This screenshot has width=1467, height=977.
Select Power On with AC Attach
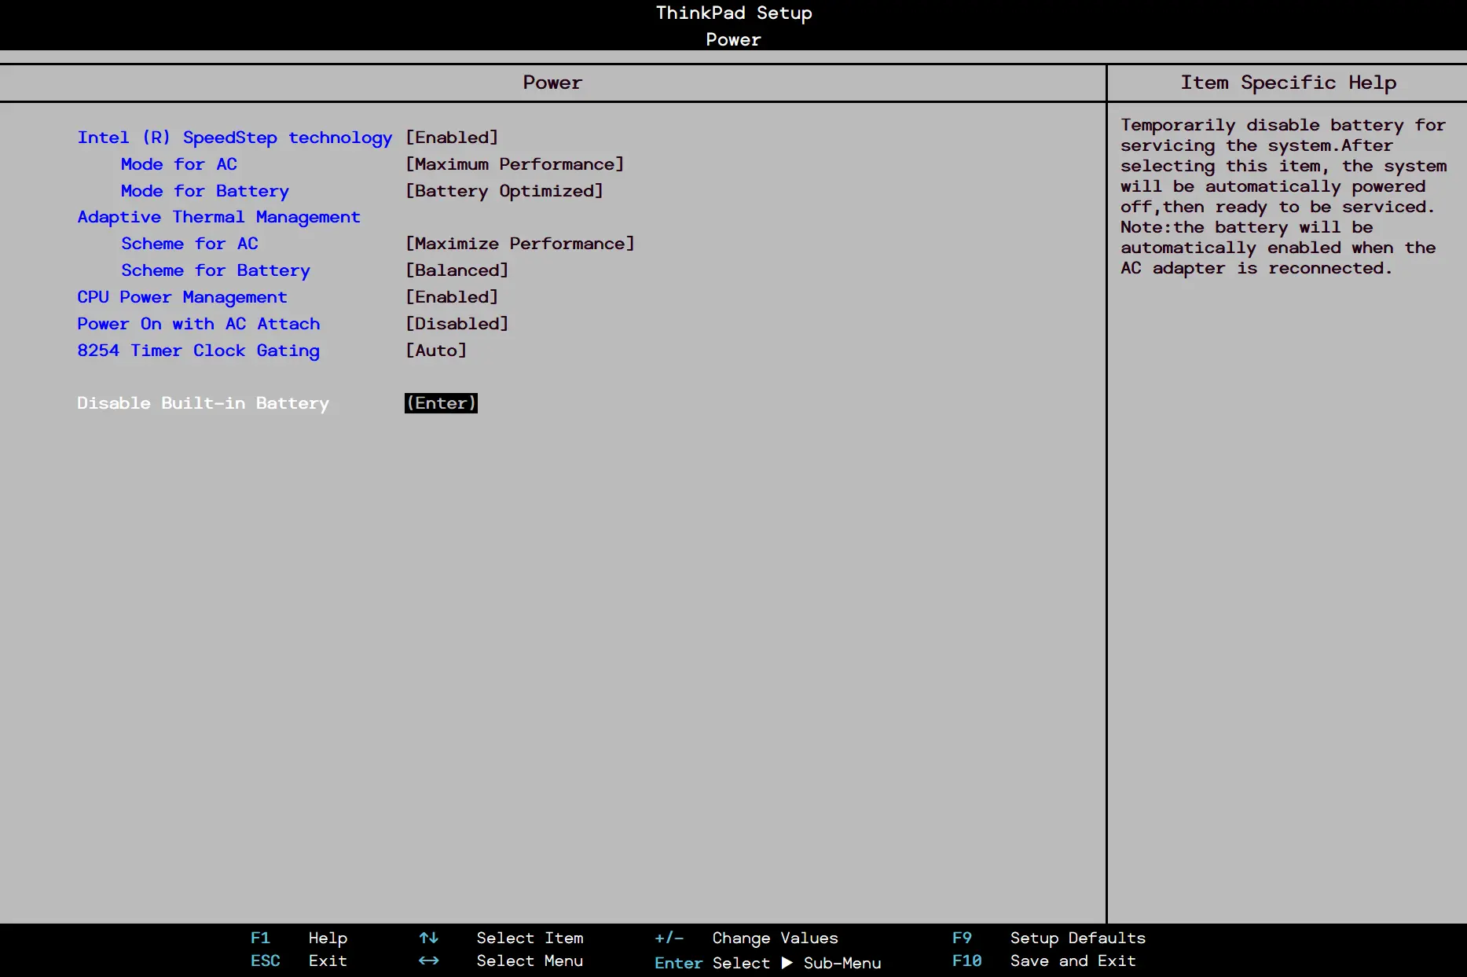pyautogui.click(x=199, y=324)
